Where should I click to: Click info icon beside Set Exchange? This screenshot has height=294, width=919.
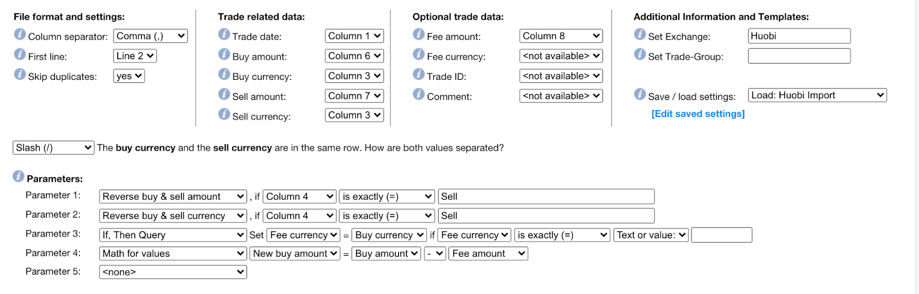click(x=640, y=34)
